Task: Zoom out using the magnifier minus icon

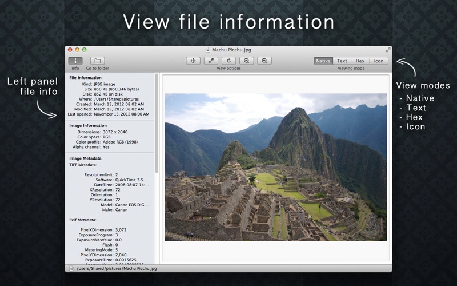Action: [246, 61]
